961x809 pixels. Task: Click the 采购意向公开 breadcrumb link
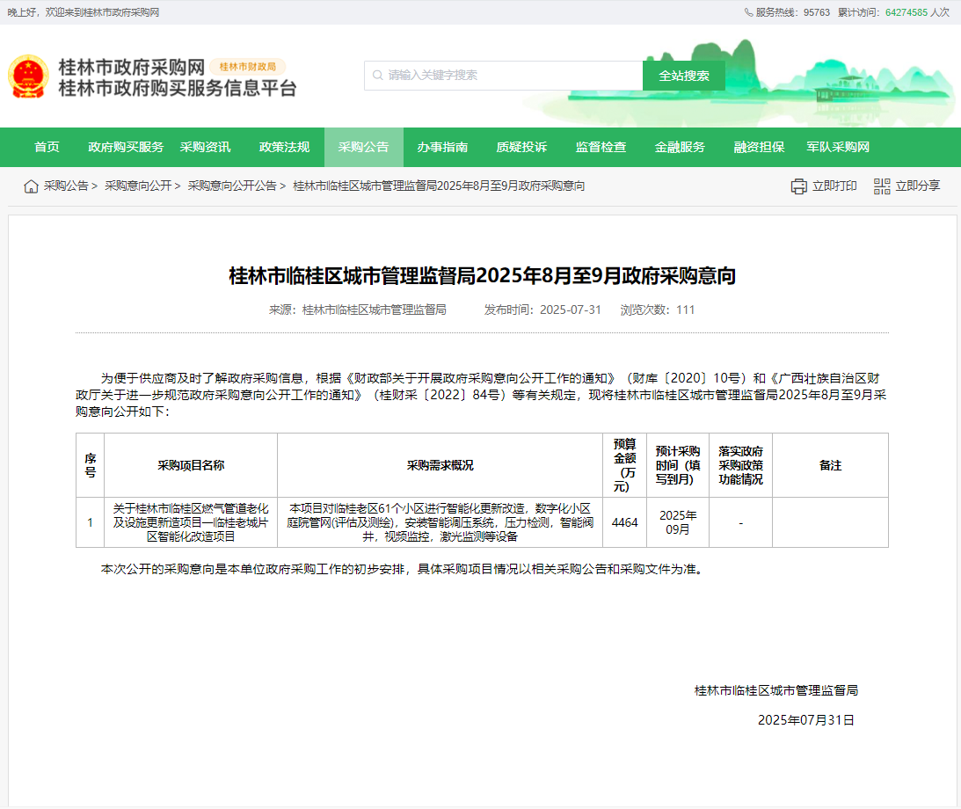tap(138, 186)
